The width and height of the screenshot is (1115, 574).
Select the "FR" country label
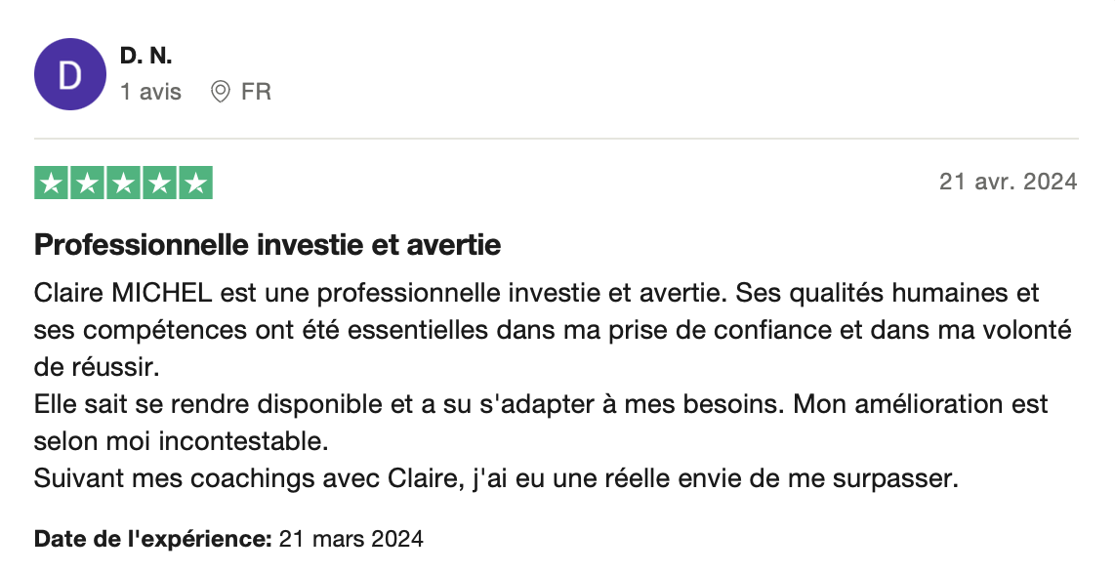[256, 92]
